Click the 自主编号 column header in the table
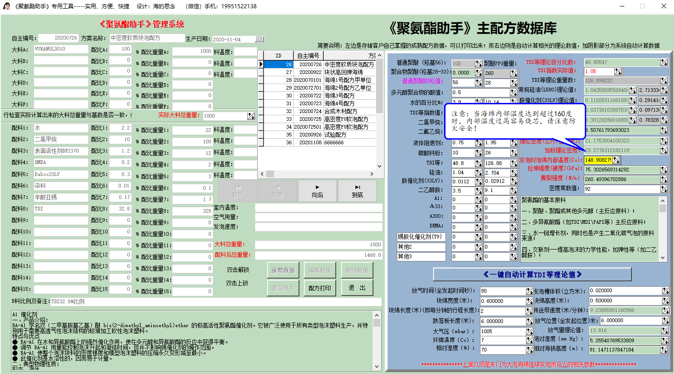The image size is (674, 374). 308,56
